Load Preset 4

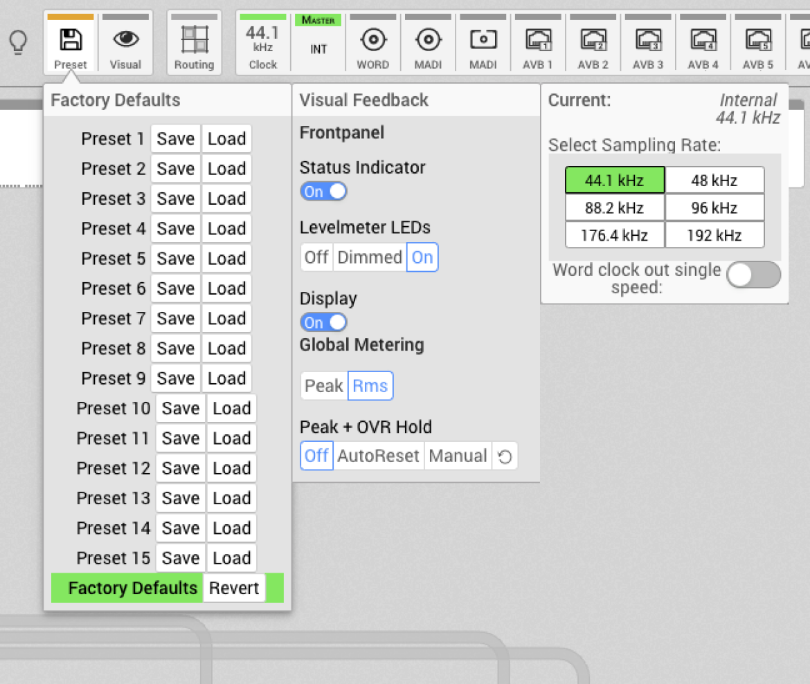click(x=226, y=229)
